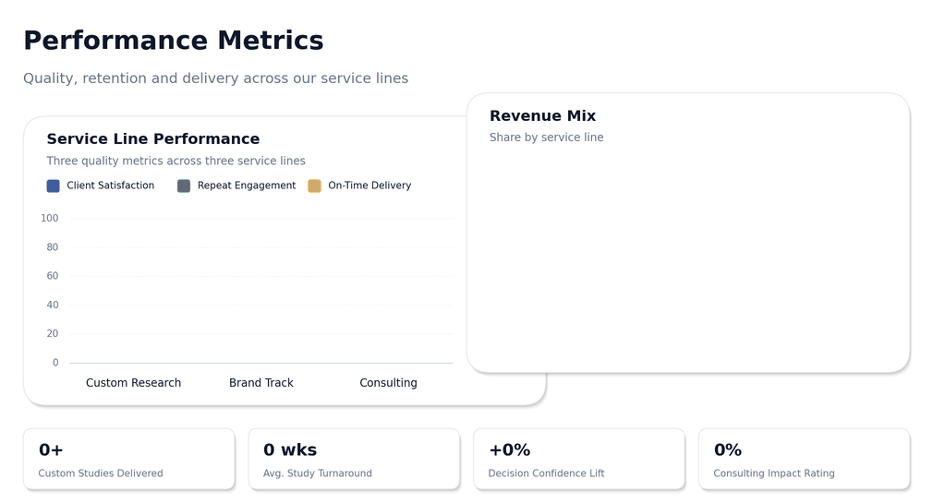933x503 pixels.
Task: Click the Repeat Engagement gray legend swatch
Action: [184, 186]
